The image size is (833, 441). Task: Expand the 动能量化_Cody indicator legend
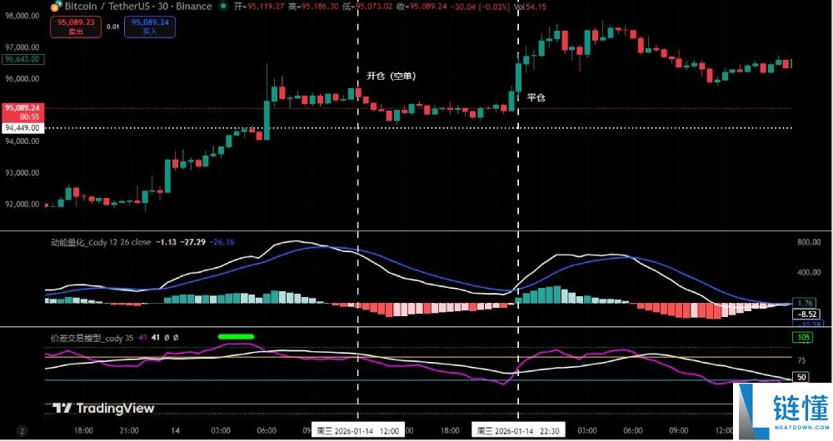point(101,242)
